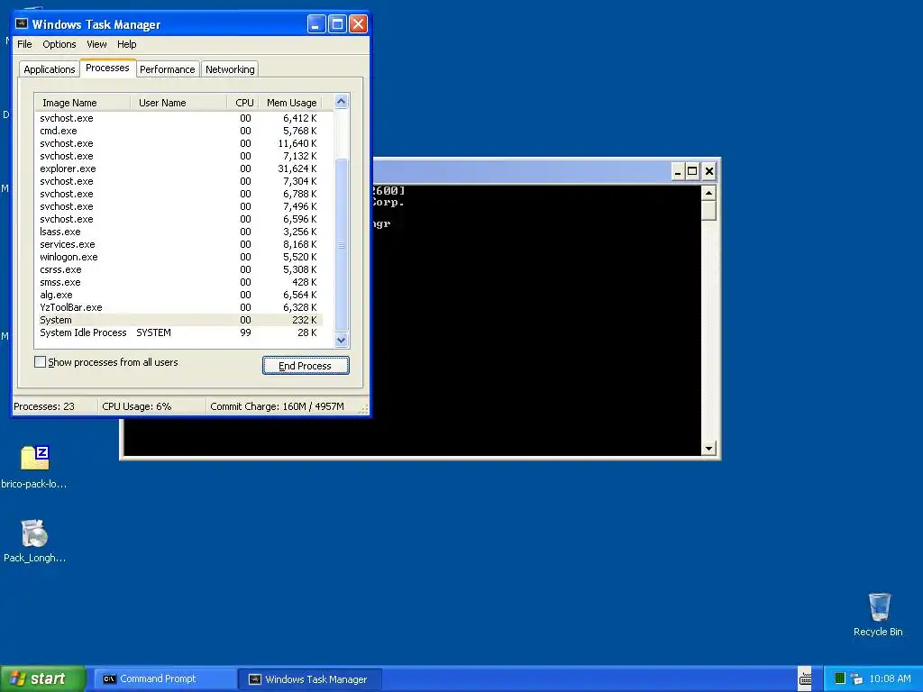Open the Help menu
The width and height of the screenshot is (923, 692).
[126, 44]
